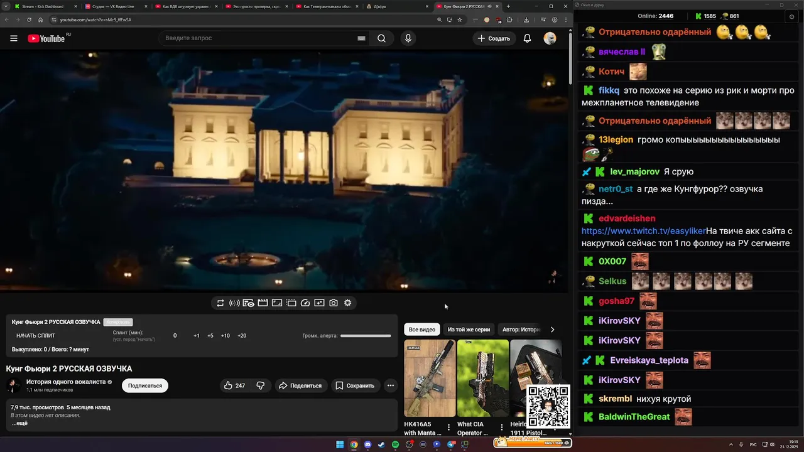The width and height of the screenshot is (804, 452).
Task: Toggle loop icon in video enhancer toolbar
Action: tap(220, 303)
